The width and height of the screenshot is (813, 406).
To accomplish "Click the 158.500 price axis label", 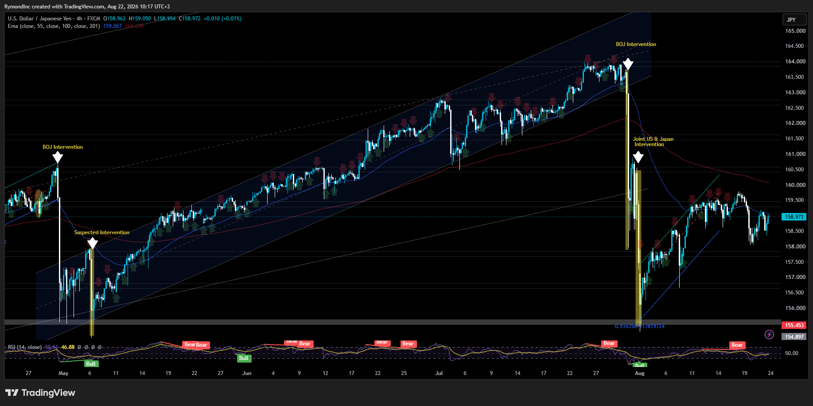I will pos(795,231).
